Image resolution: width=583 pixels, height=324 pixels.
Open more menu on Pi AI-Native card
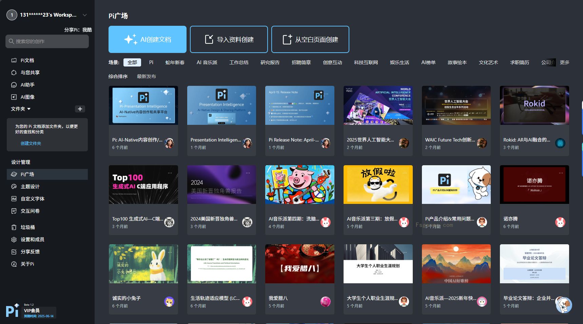pyautogui.click(x=170, y=94)
